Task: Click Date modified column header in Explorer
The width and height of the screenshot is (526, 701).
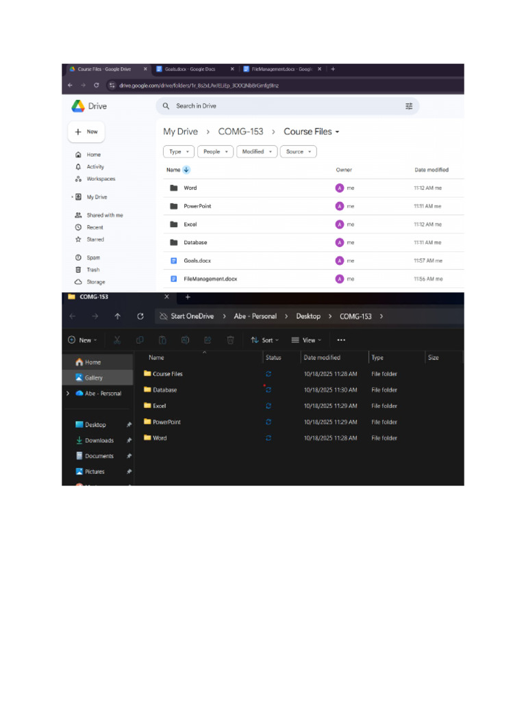Action: click(322, 357)
